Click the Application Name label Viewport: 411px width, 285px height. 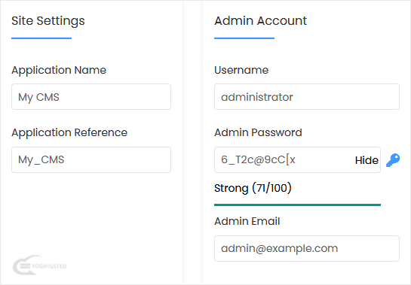tap(59, 71)
